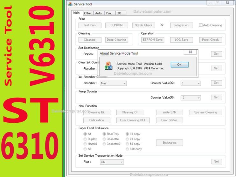The height and width of the screenshot is (177, 236).
Task: Click the Endurance button
Action: (170, 143)
